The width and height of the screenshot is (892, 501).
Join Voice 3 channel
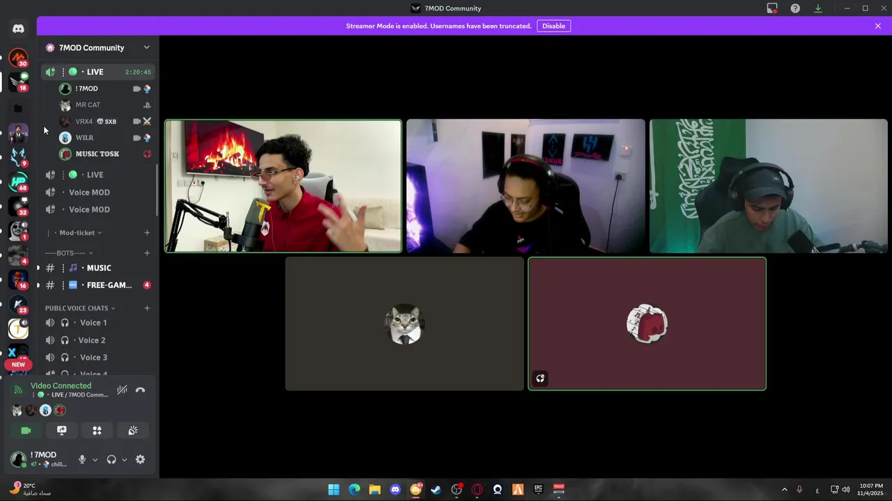pos(98,358)
